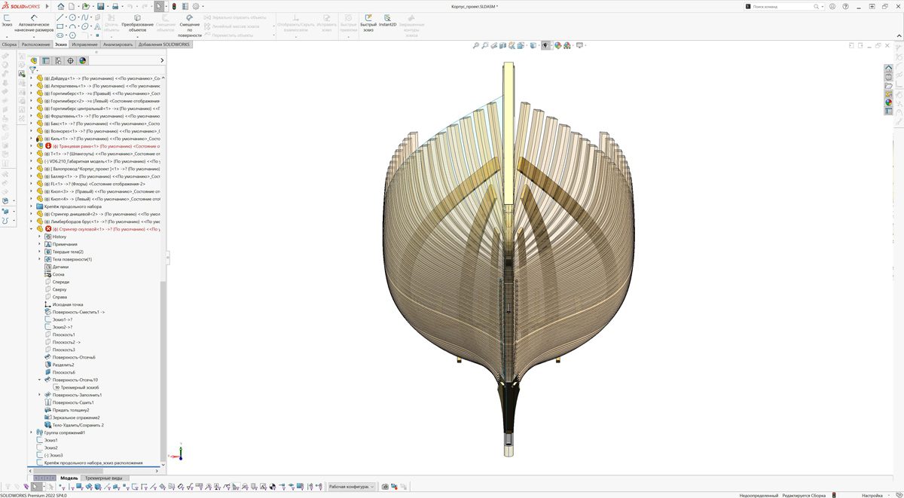Select the Line sketch tool
The image size is (904, 498).
[x=60, y=17]
